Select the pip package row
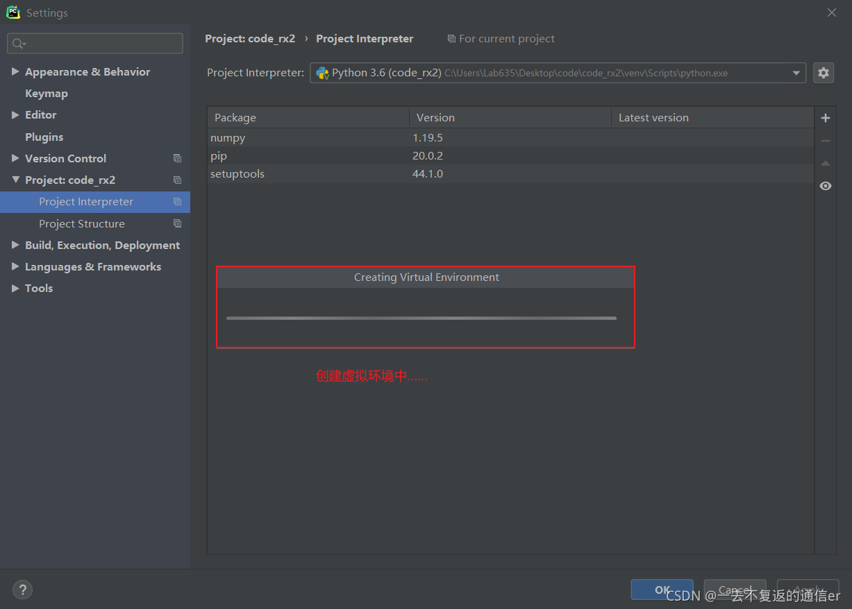This screenshot has width=852, height=609. coord(510,156)
